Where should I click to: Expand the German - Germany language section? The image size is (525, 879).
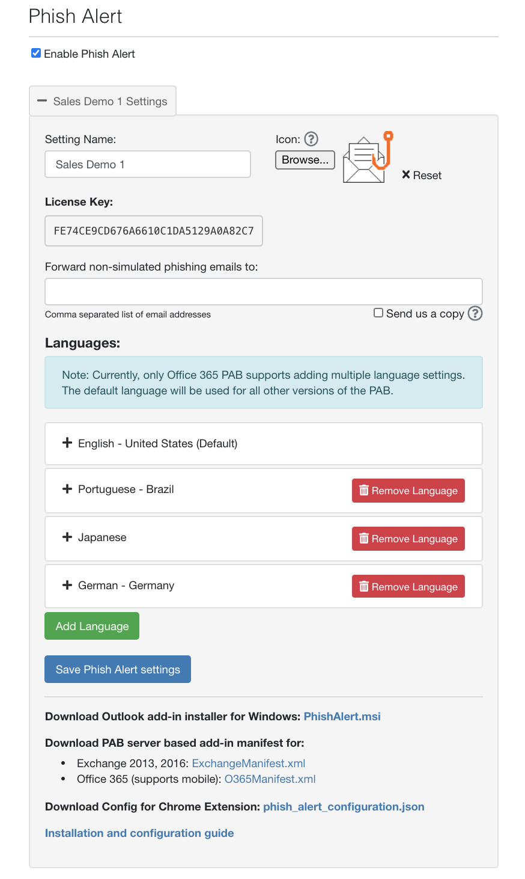point(67,584)
